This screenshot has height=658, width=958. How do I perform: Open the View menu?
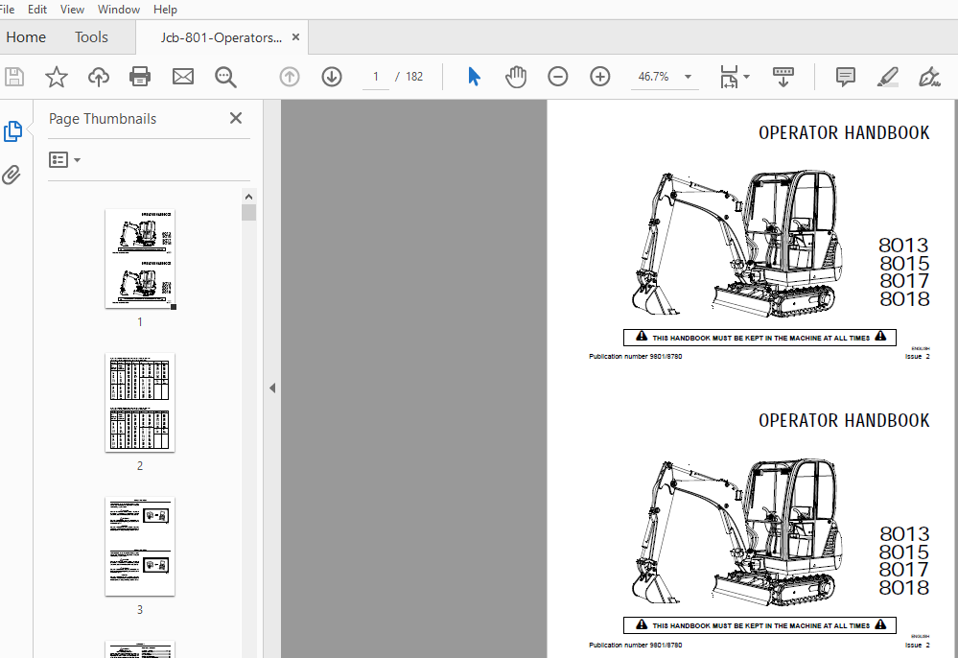(x=72, y=10)
